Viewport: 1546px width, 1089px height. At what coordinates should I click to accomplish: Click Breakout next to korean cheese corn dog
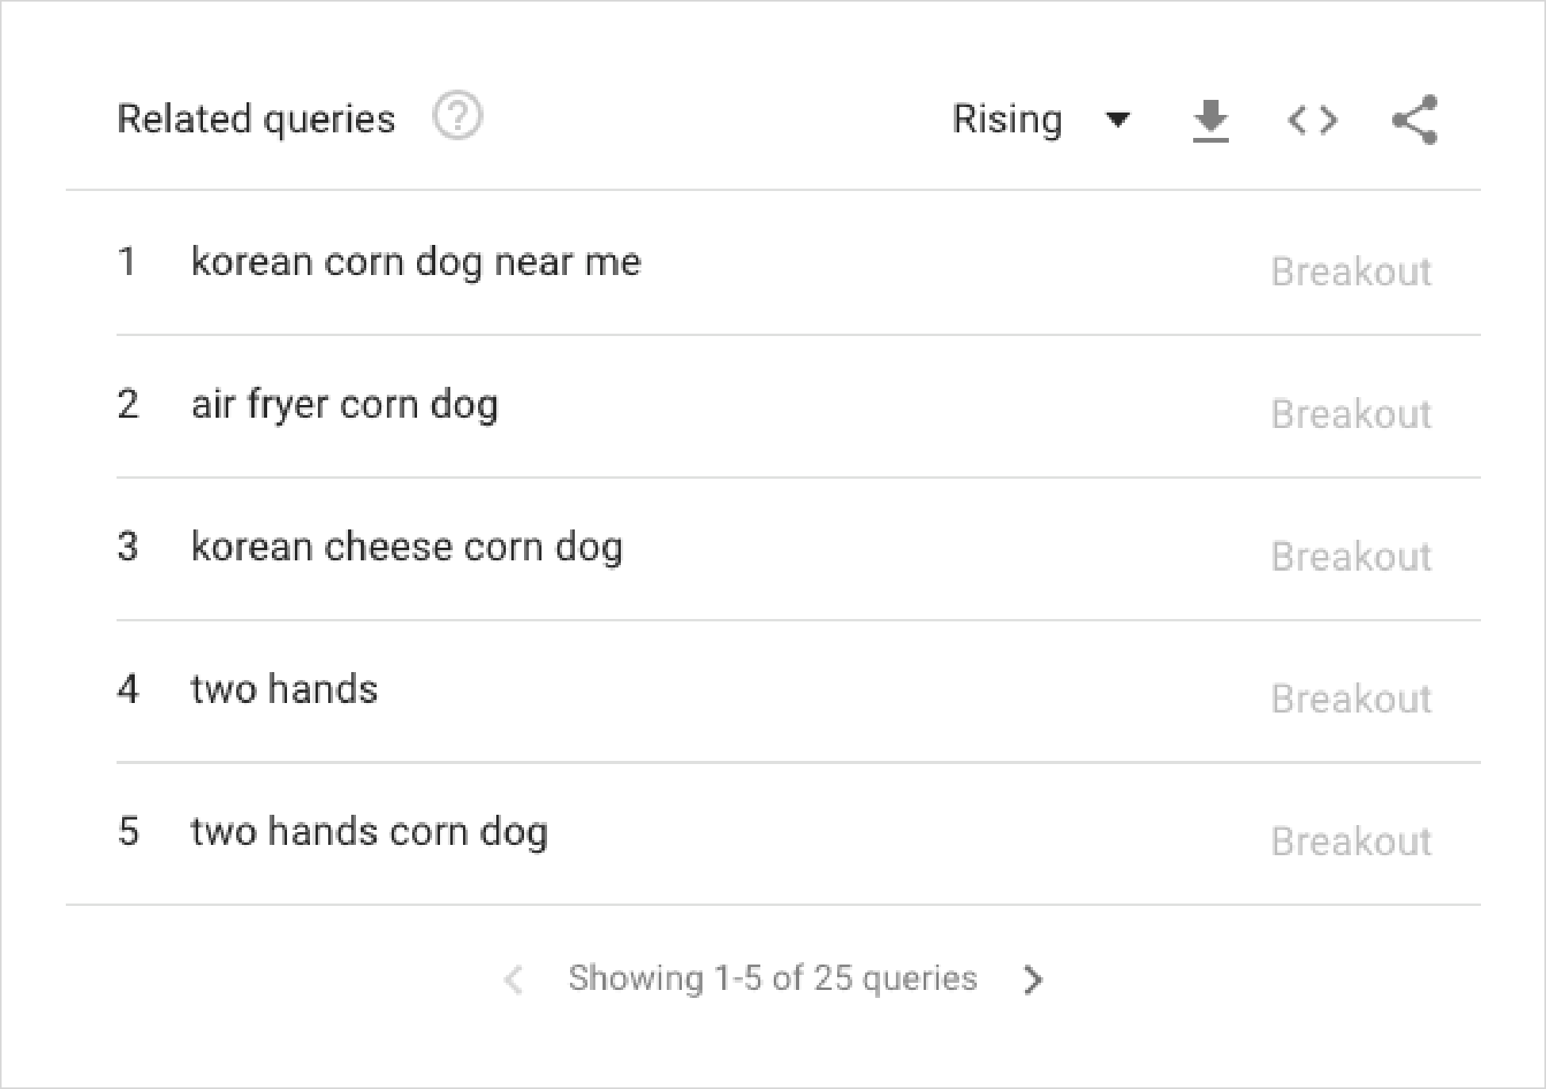tap(1352, 556)
